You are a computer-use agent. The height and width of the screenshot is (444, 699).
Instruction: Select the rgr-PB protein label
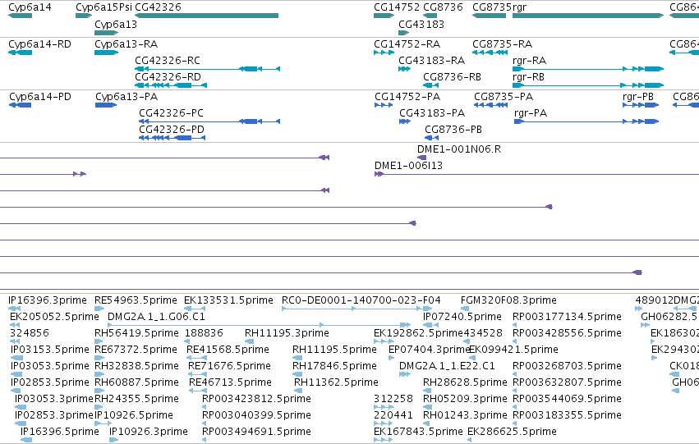[x=638, y=97]
